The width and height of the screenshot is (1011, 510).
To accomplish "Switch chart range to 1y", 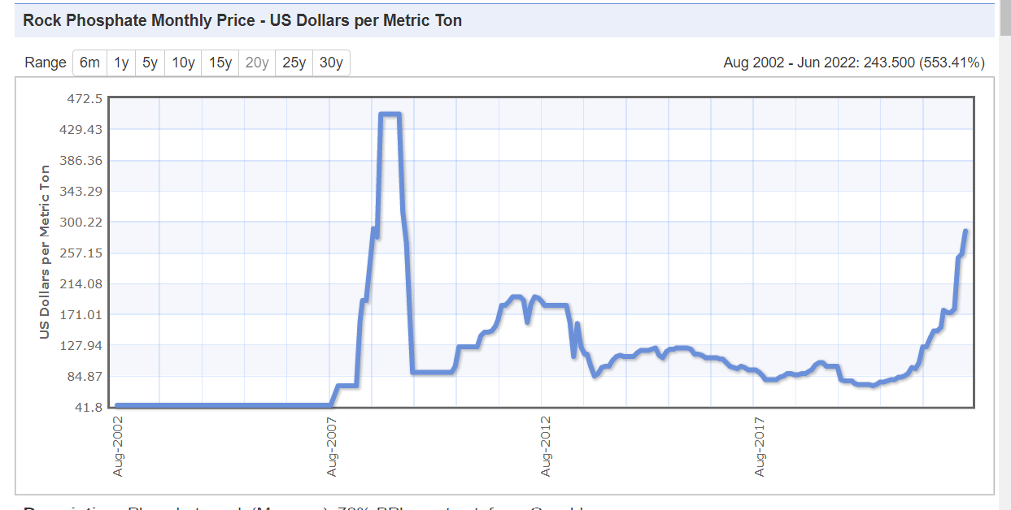I will [121, 63].
